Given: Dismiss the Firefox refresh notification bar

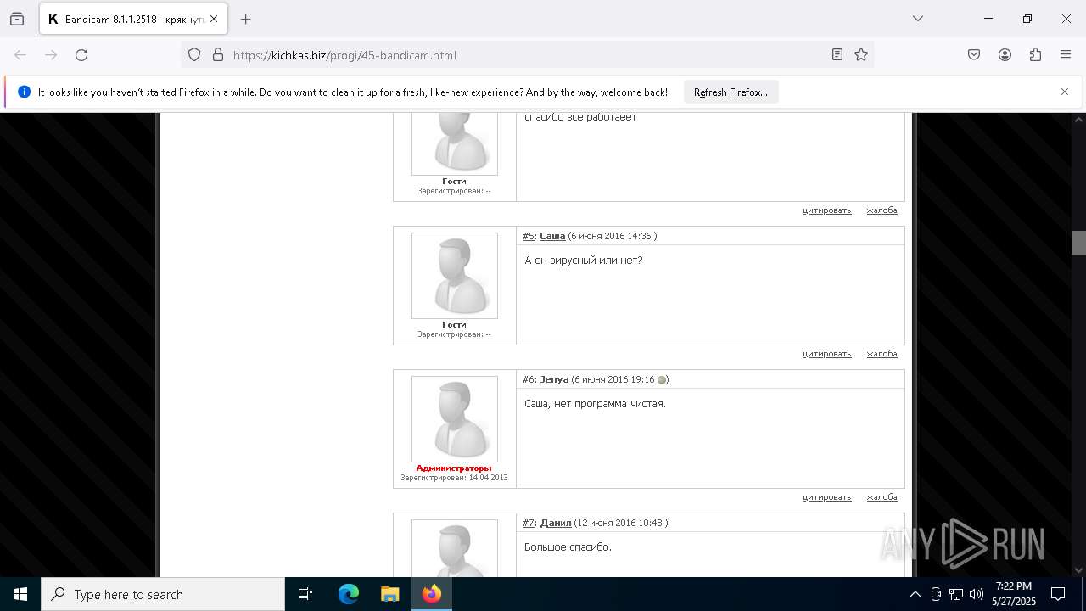Looking at the screenshot, I should pyautogui.click(x=1065, y=92).
